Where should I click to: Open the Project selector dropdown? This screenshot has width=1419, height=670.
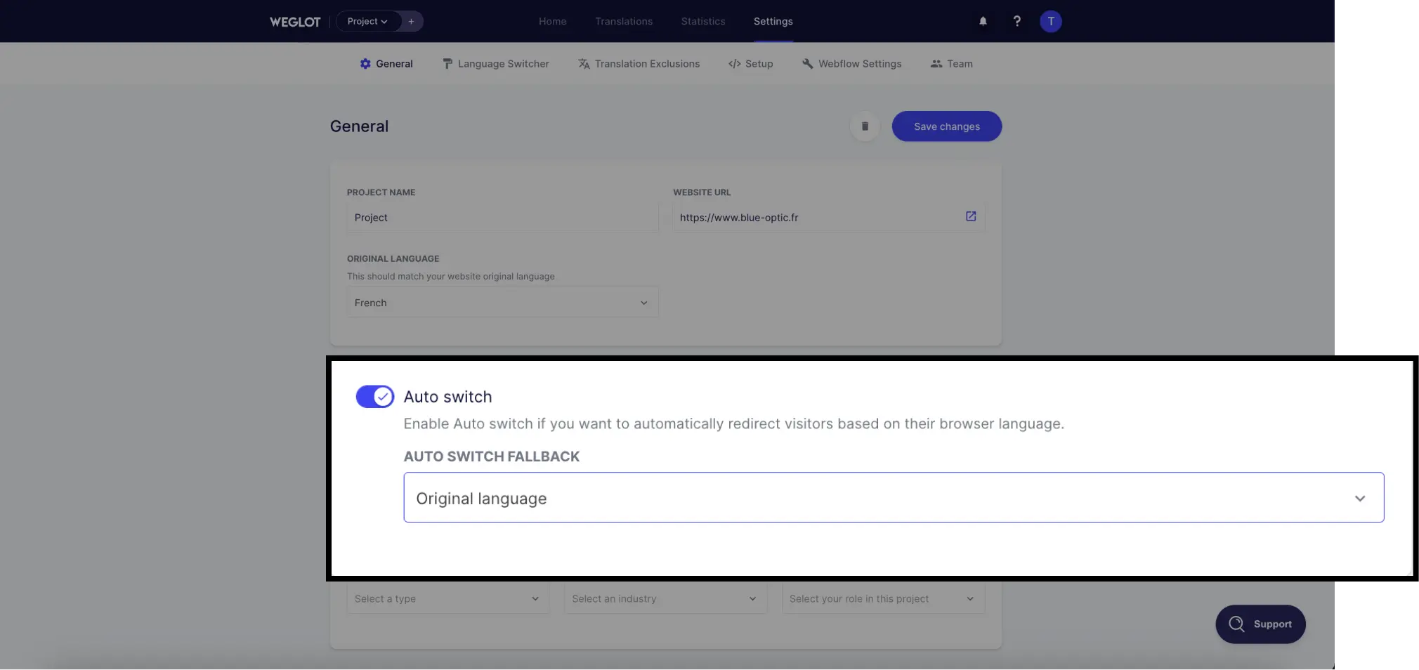[x=368, y=22]
